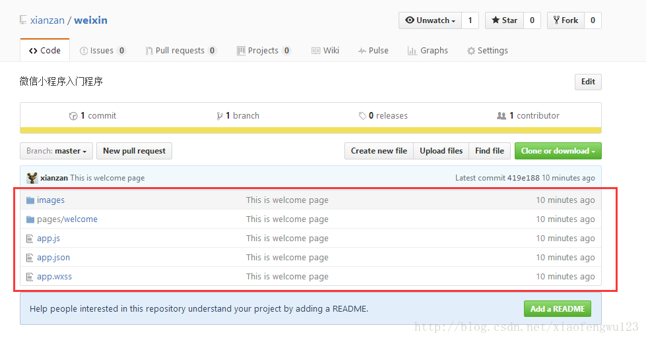Click the images folder icon
Viewport: 646px width, 340px height.
(30, 200)
